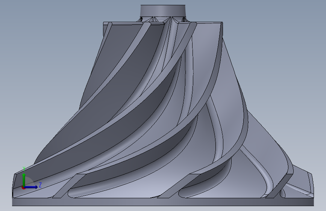Click the red X axis dot at triad origin
Screen dimensions: 326x211
click(23, 187)
